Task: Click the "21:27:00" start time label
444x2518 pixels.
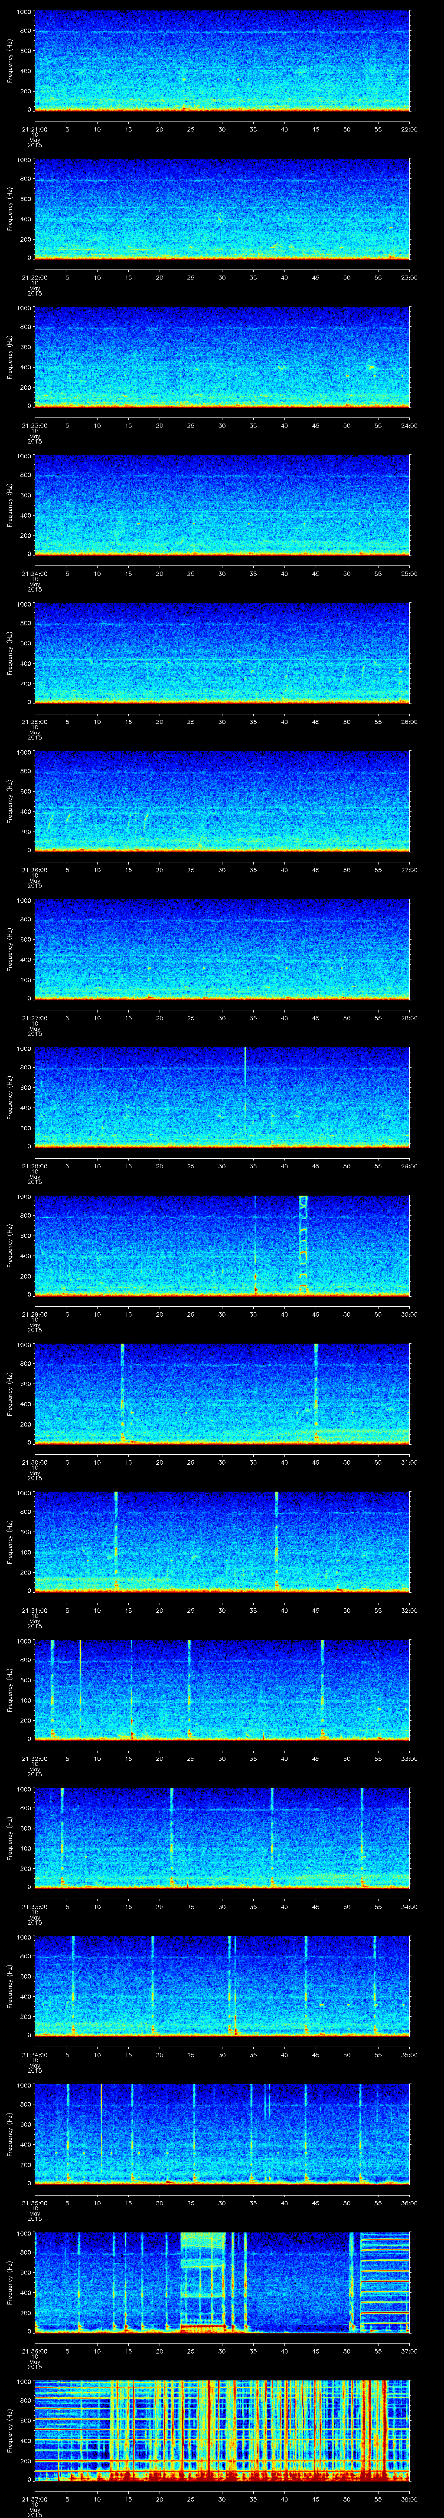Action: click(34, 1018)
